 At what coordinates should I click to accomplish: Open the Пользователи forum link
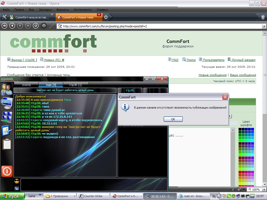[x=214, y=60]
